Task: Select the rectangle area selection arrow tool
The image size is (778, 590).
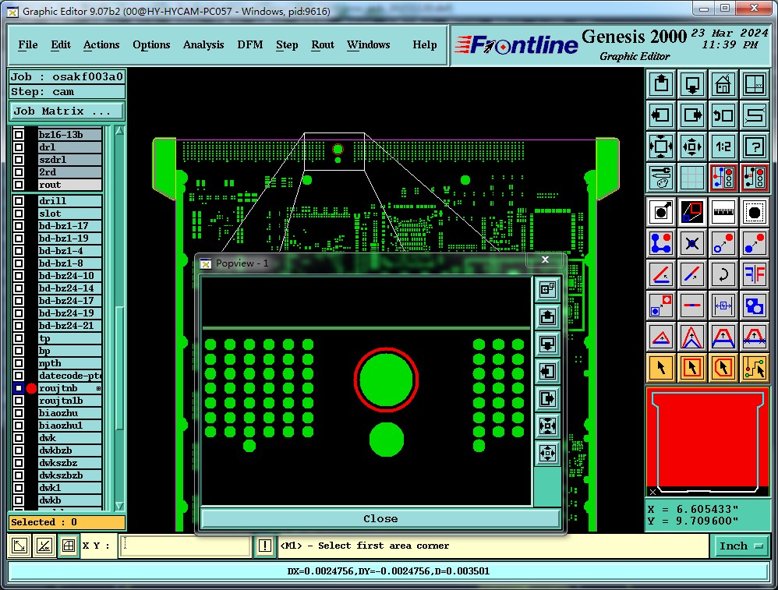Action: 692,368
